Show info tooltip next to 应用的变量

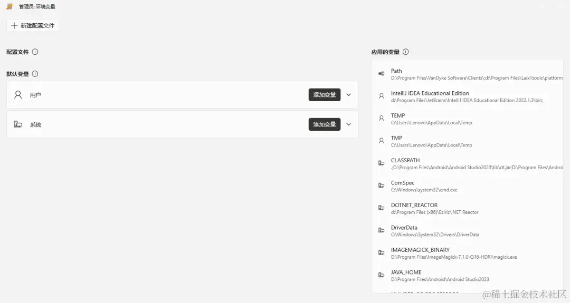406,52
